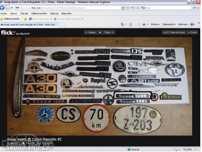Open the Soubor menu
The image size is (202, 152).
(4, 14)
